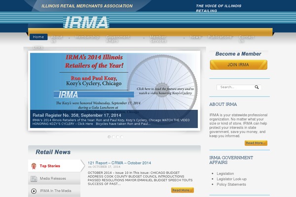The image size is (296, 197).
Task: Open the About us menu item
Action: 56,39
